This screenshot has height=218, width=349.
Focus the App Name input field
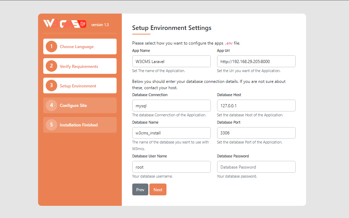(171, 61)
